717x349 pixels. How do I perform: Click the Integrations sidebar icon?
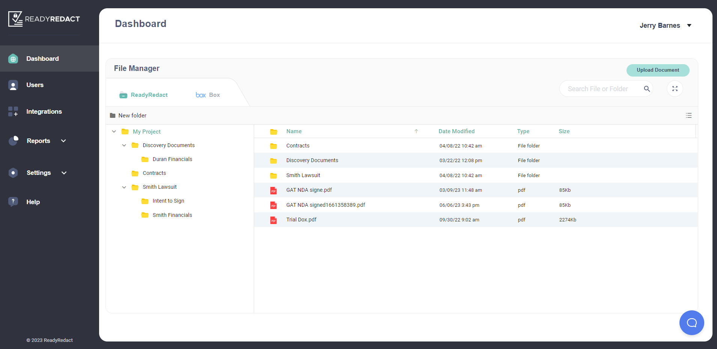13,111
